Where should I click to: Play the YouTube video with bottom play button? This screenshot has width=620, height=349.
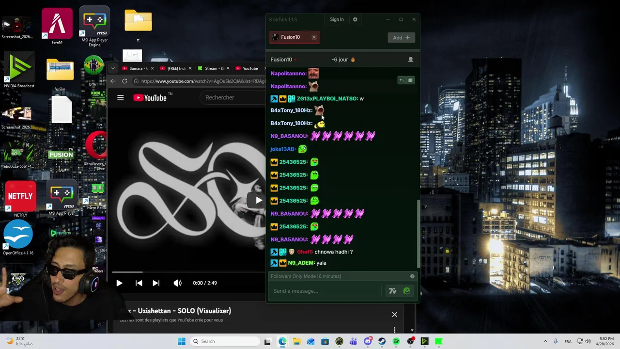(x=119, y=283)
